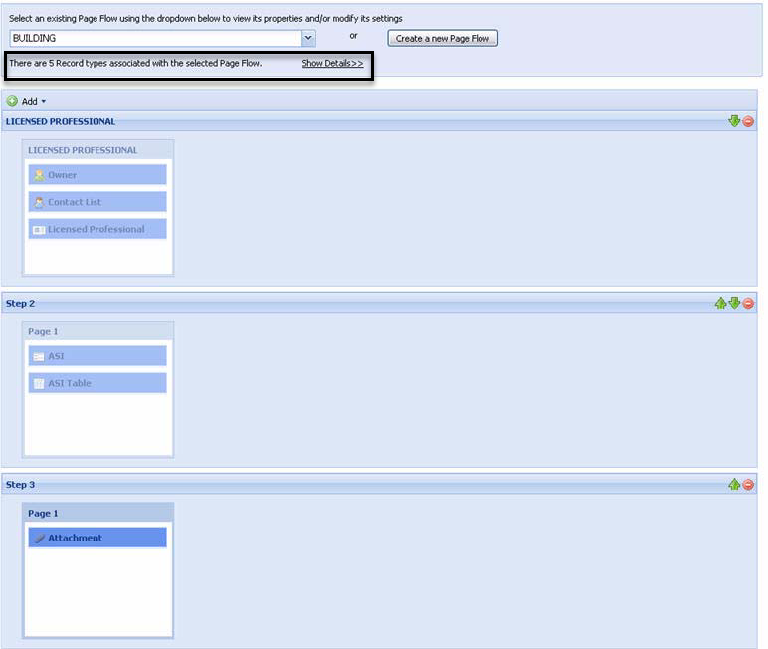Remove Step 3 with red icon

[748, 485]
